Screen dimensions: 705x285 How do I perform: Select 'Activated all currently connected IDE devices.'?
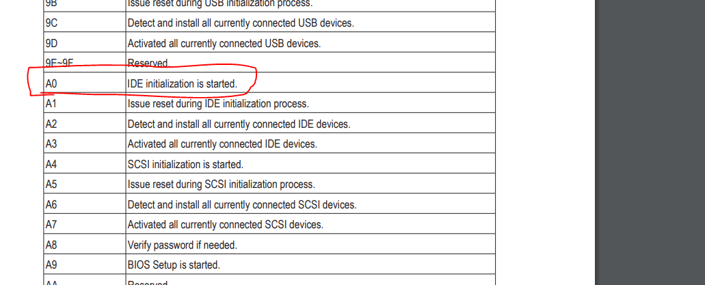click(x=222, y=144)
